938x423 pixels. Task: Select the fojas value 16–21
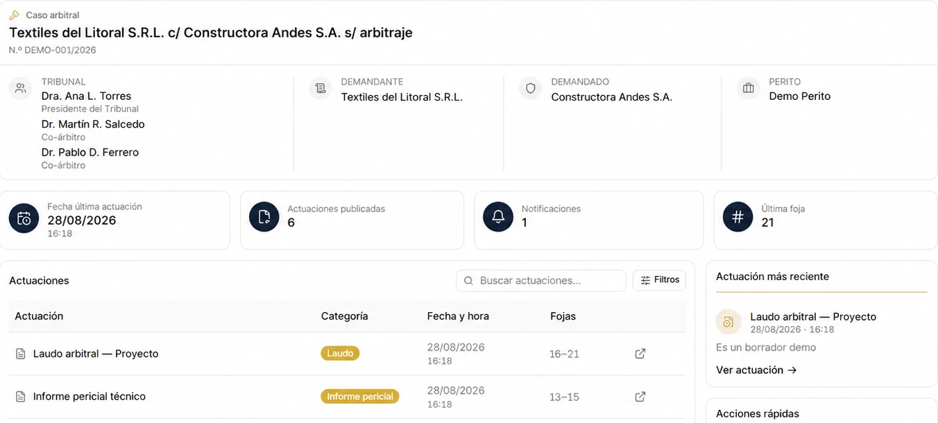tap(564, 354)
